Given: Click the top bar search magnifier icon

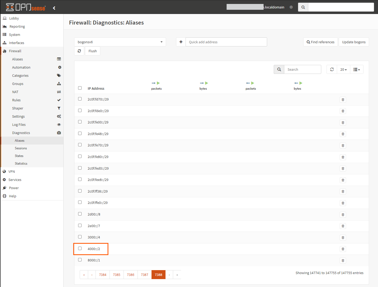Looking at the screenshot, I should pos(303,7).
